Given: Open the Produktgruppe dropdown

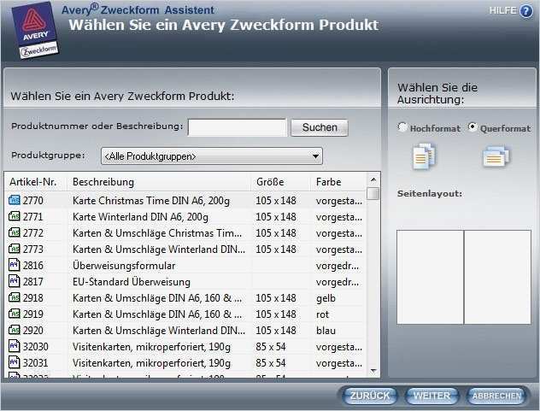Looking at the screenshot, I should tap(212, 156).
